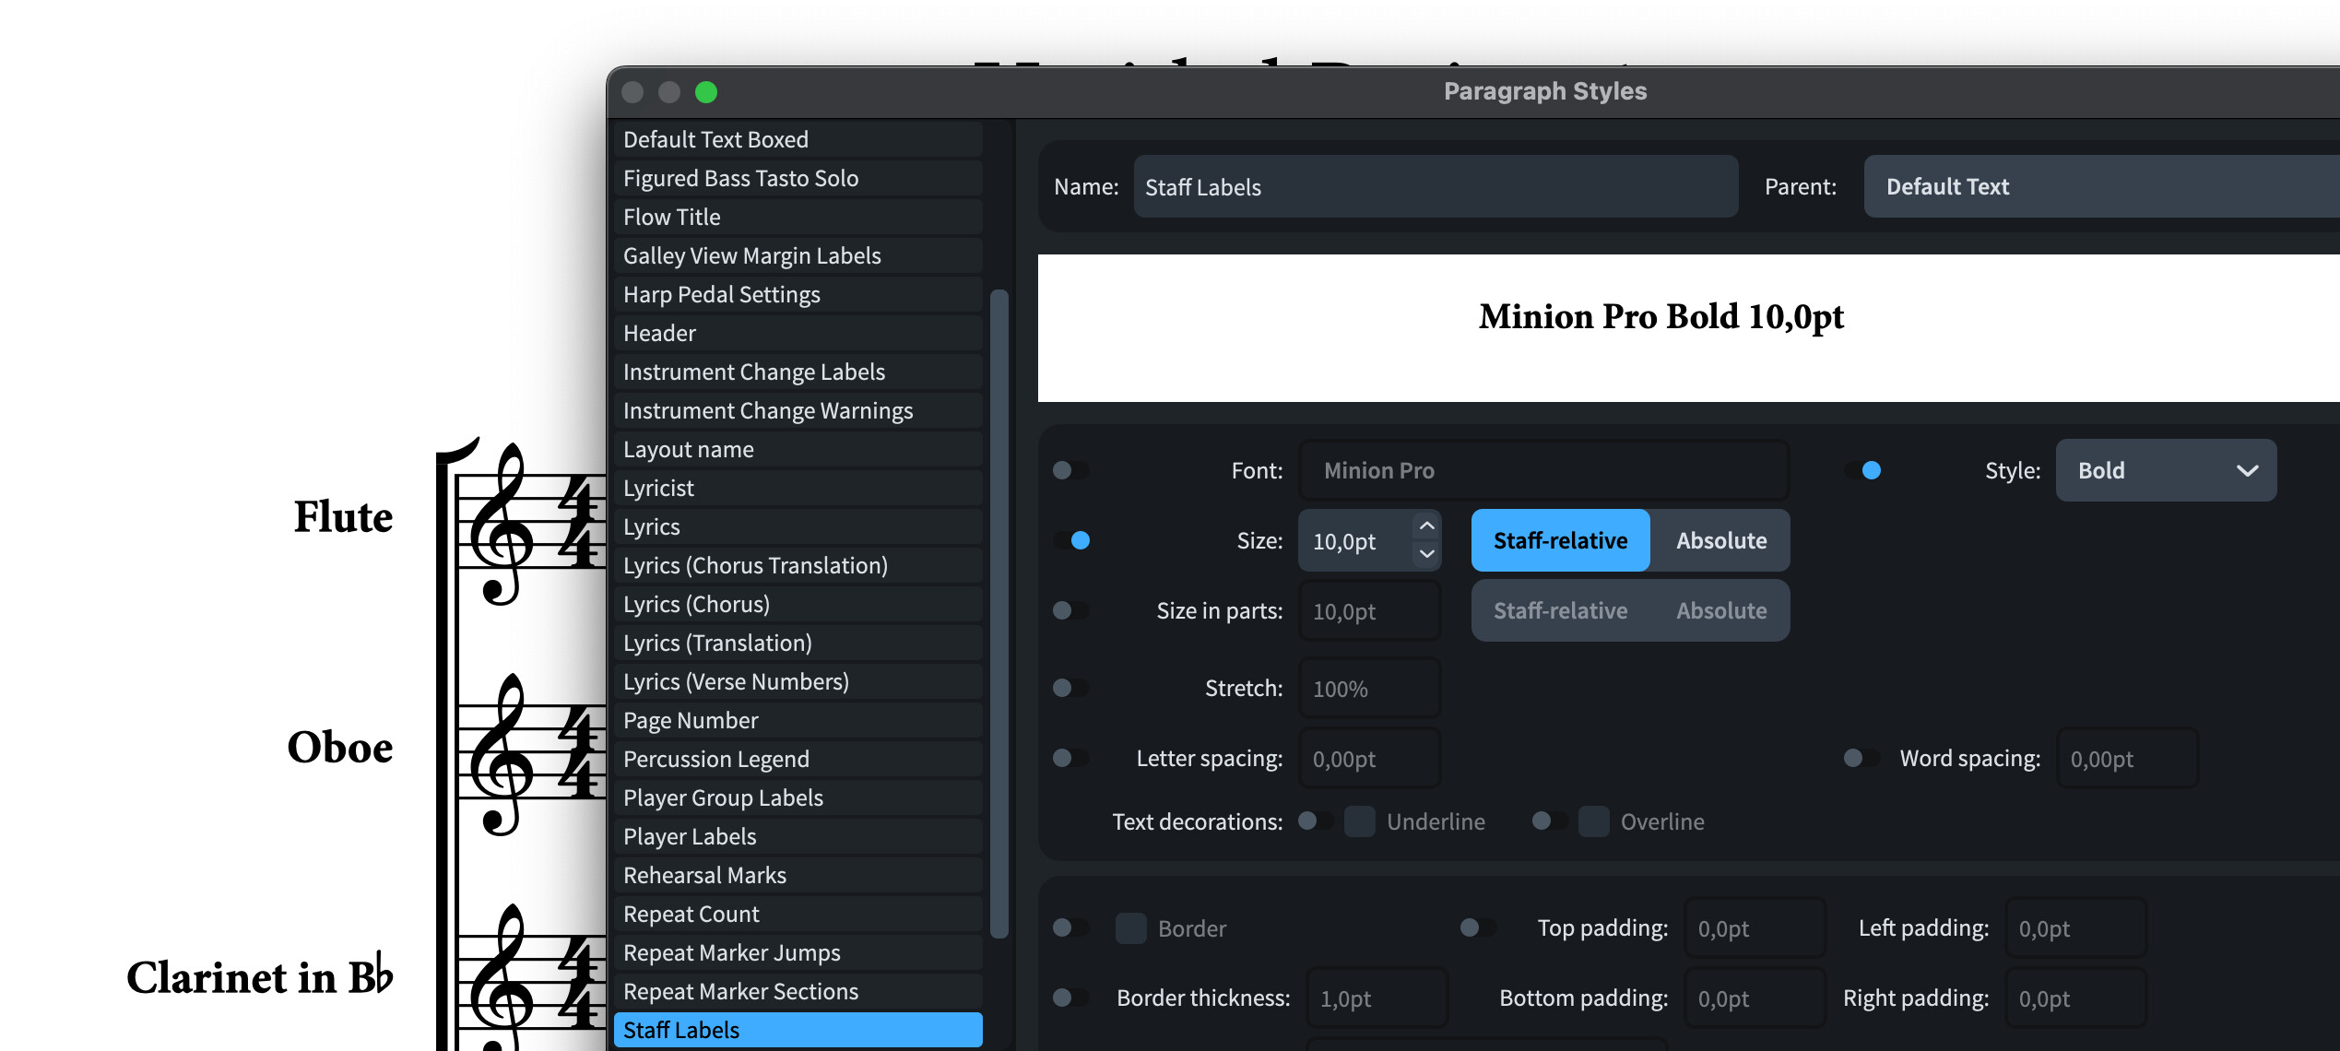2340x1051 pixels.
Task: Check the Border checkbox
Action: tap(1130, 928)
